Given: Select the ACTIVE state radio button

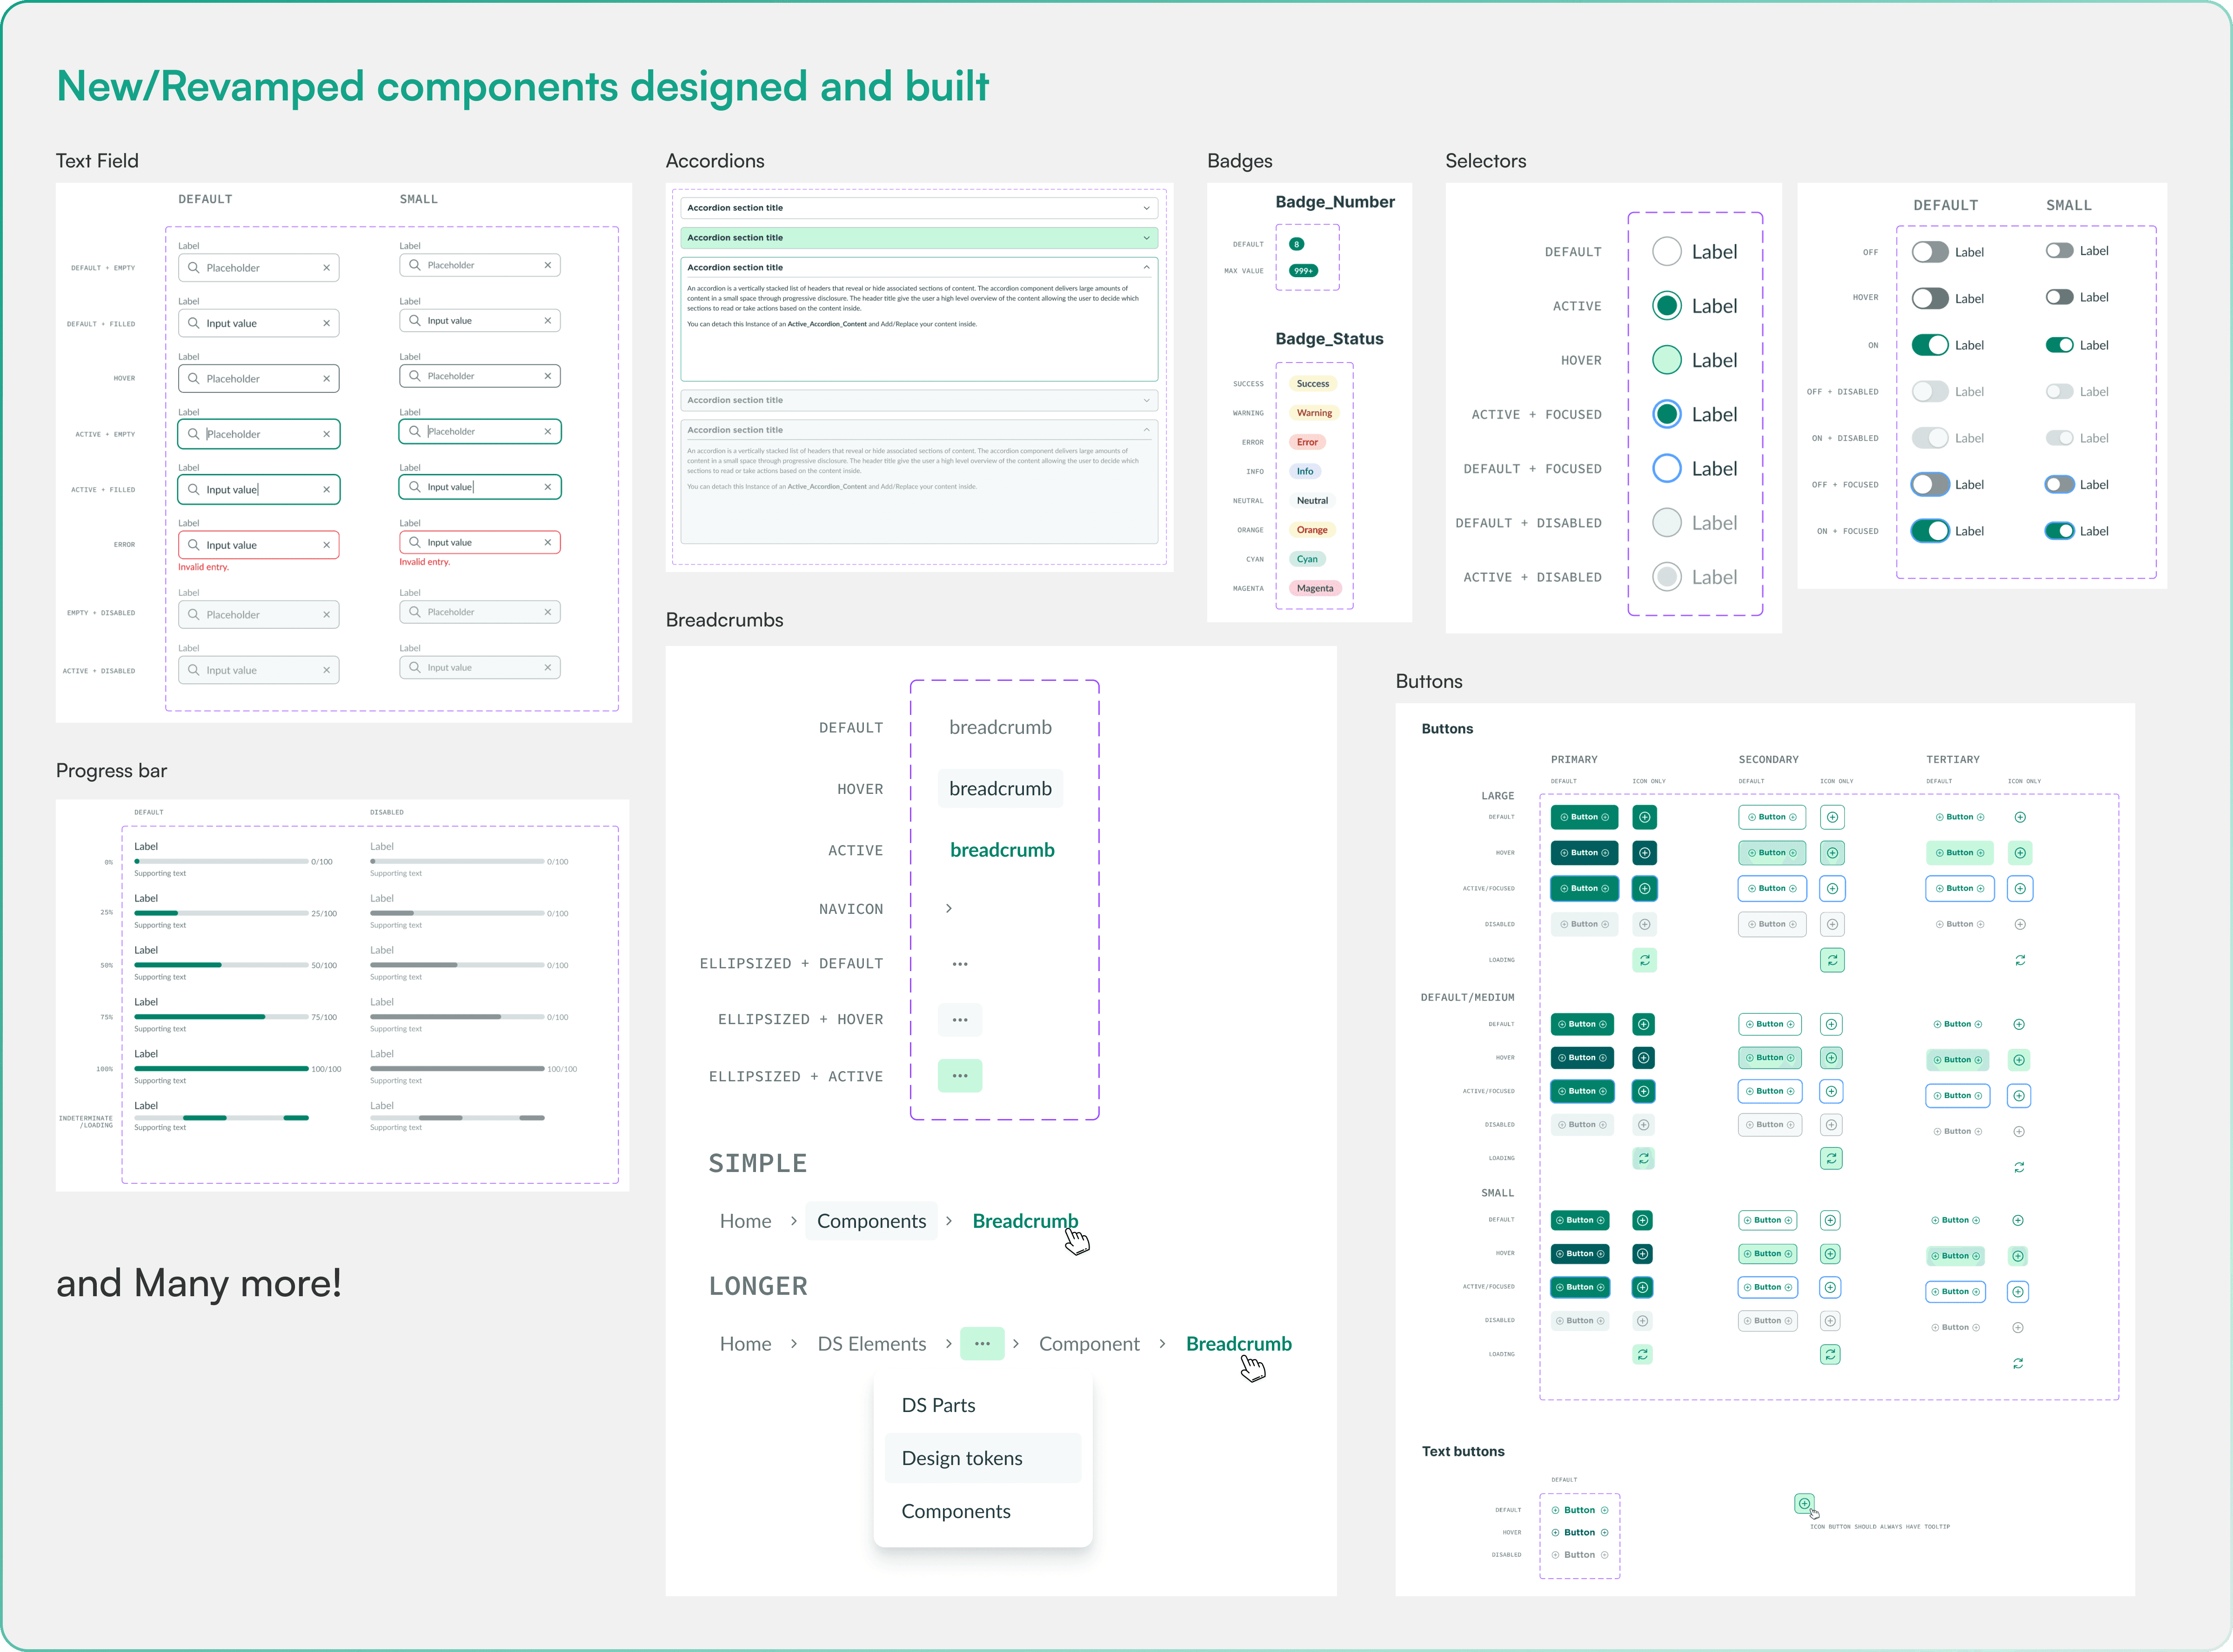Looking at the screenshot, I should pyautogui.click(x=1666, y=306).
